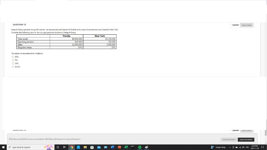The image size is (267, 150).
Task: Click Save Answer for Question 13
Action: tap(246, 25)
